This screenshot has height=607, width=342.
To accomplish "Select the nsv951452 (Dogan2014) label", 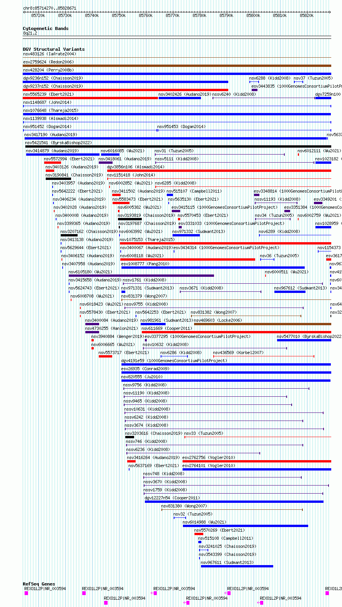I will tap(47, 126).
